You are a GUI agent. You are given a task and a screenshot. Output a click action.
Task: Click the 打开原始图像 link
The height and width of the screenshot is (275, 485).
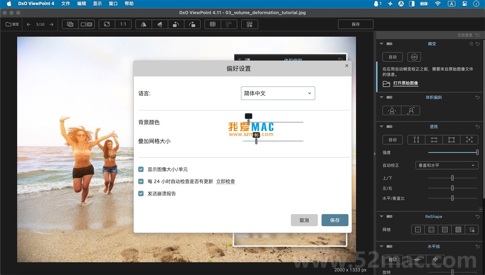[406, 83]
